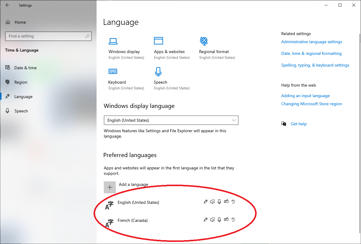
Task: Click the Apps & websites window icon
Action: pyautogui.click(x=158, y=41)
